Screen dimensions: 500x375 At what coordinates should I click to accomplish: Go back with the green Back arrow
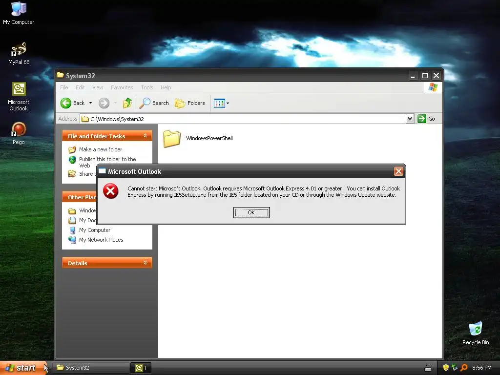(73, 103)
